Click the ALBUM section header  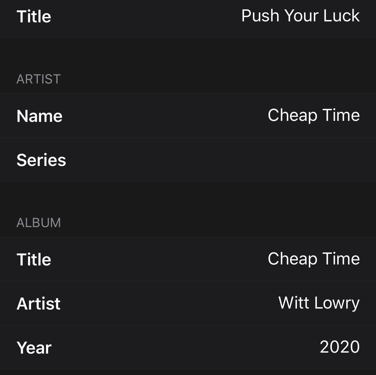(38, 223)
